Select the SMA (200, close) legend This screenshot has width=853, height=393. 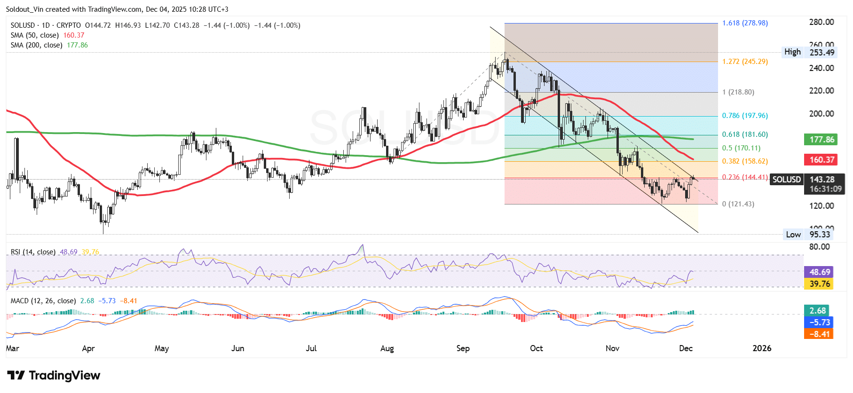37,45
